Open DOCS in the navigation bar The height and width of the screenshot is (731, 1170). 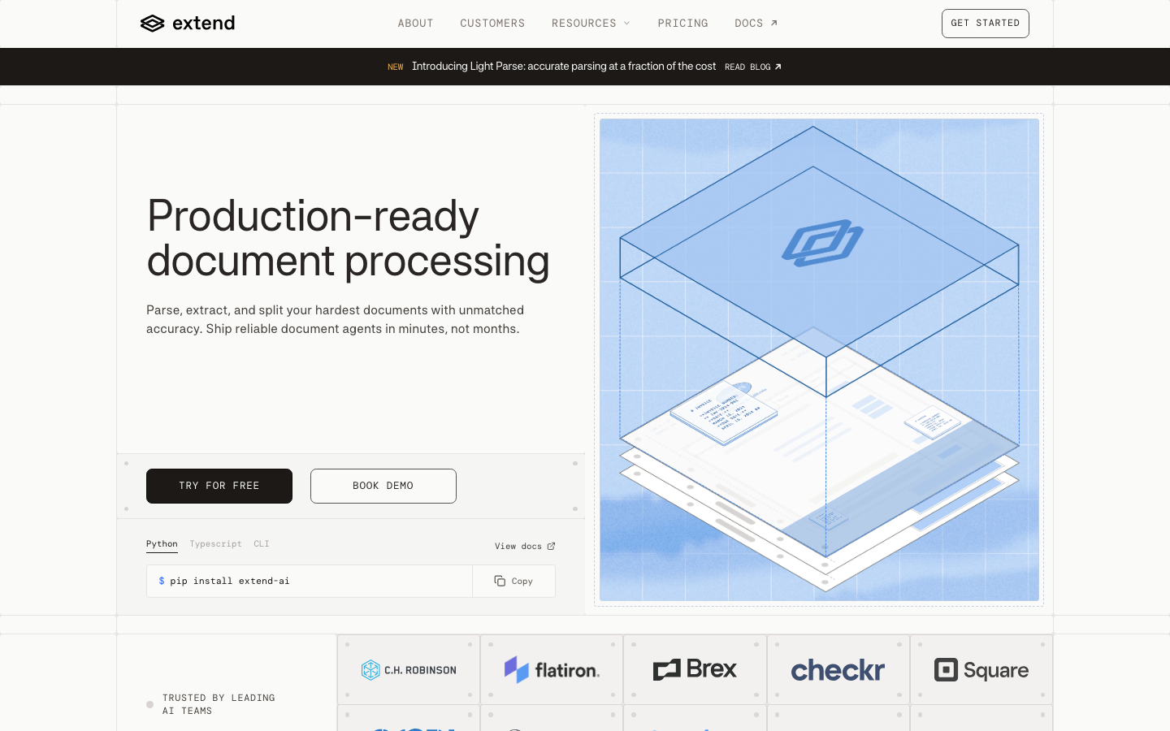click(756, 24)
